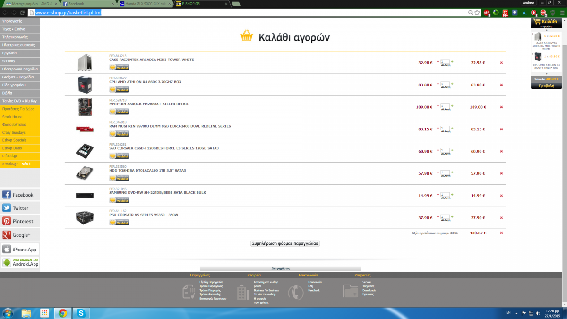The image size is (567, 319).
Task: Decrease Mushkin RAM quantity with minus
Action: click(x=438, y=128)
